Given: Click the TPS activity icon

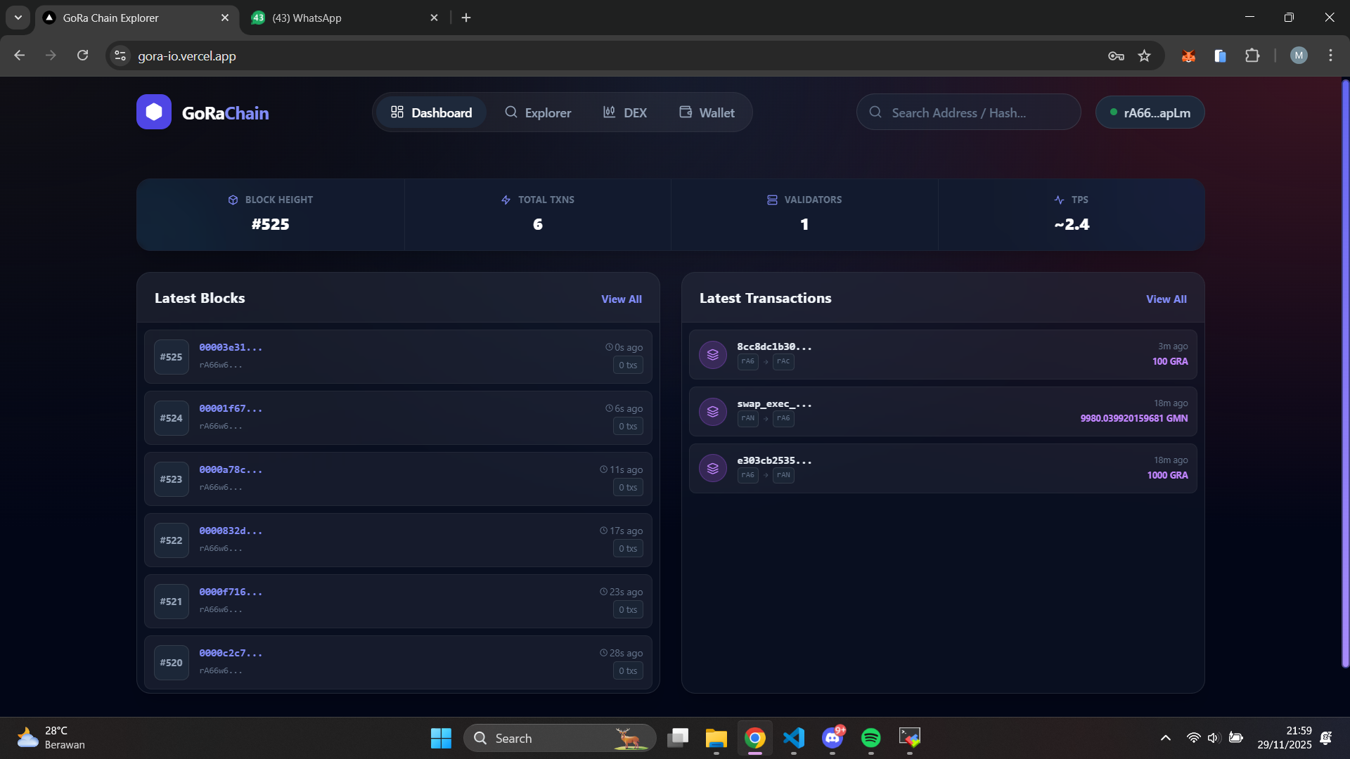Looking at the screenshot, I should [1059, 200].
